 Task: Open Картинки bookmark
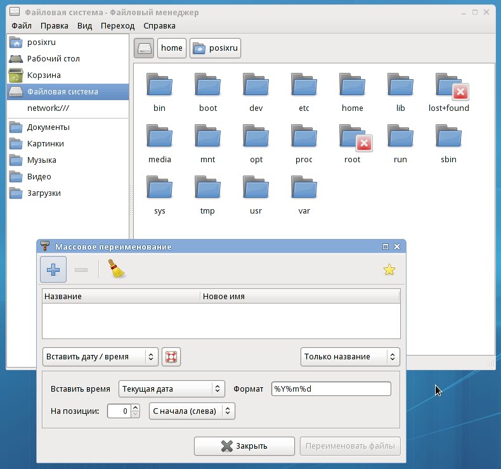tap(68, 144)
